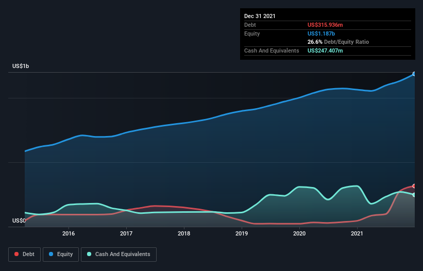Select the 2017 x-axis label

point(126,233)
